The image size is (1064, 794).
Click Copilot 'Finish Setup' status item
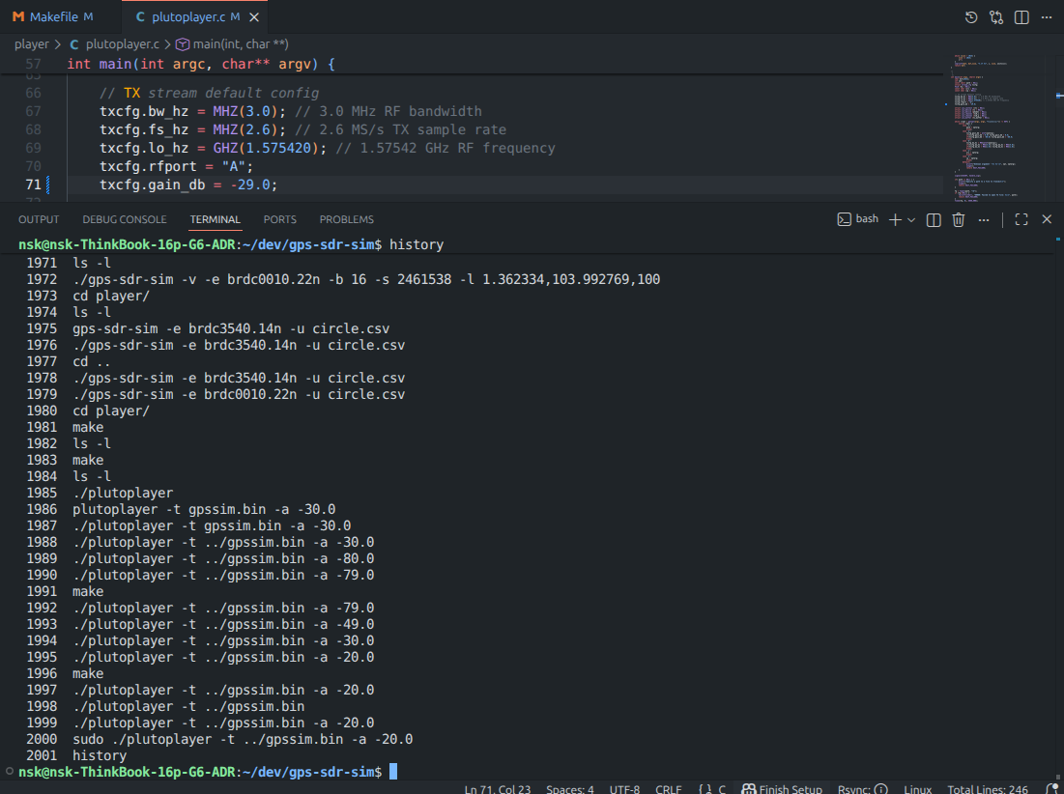click(782, 789)
